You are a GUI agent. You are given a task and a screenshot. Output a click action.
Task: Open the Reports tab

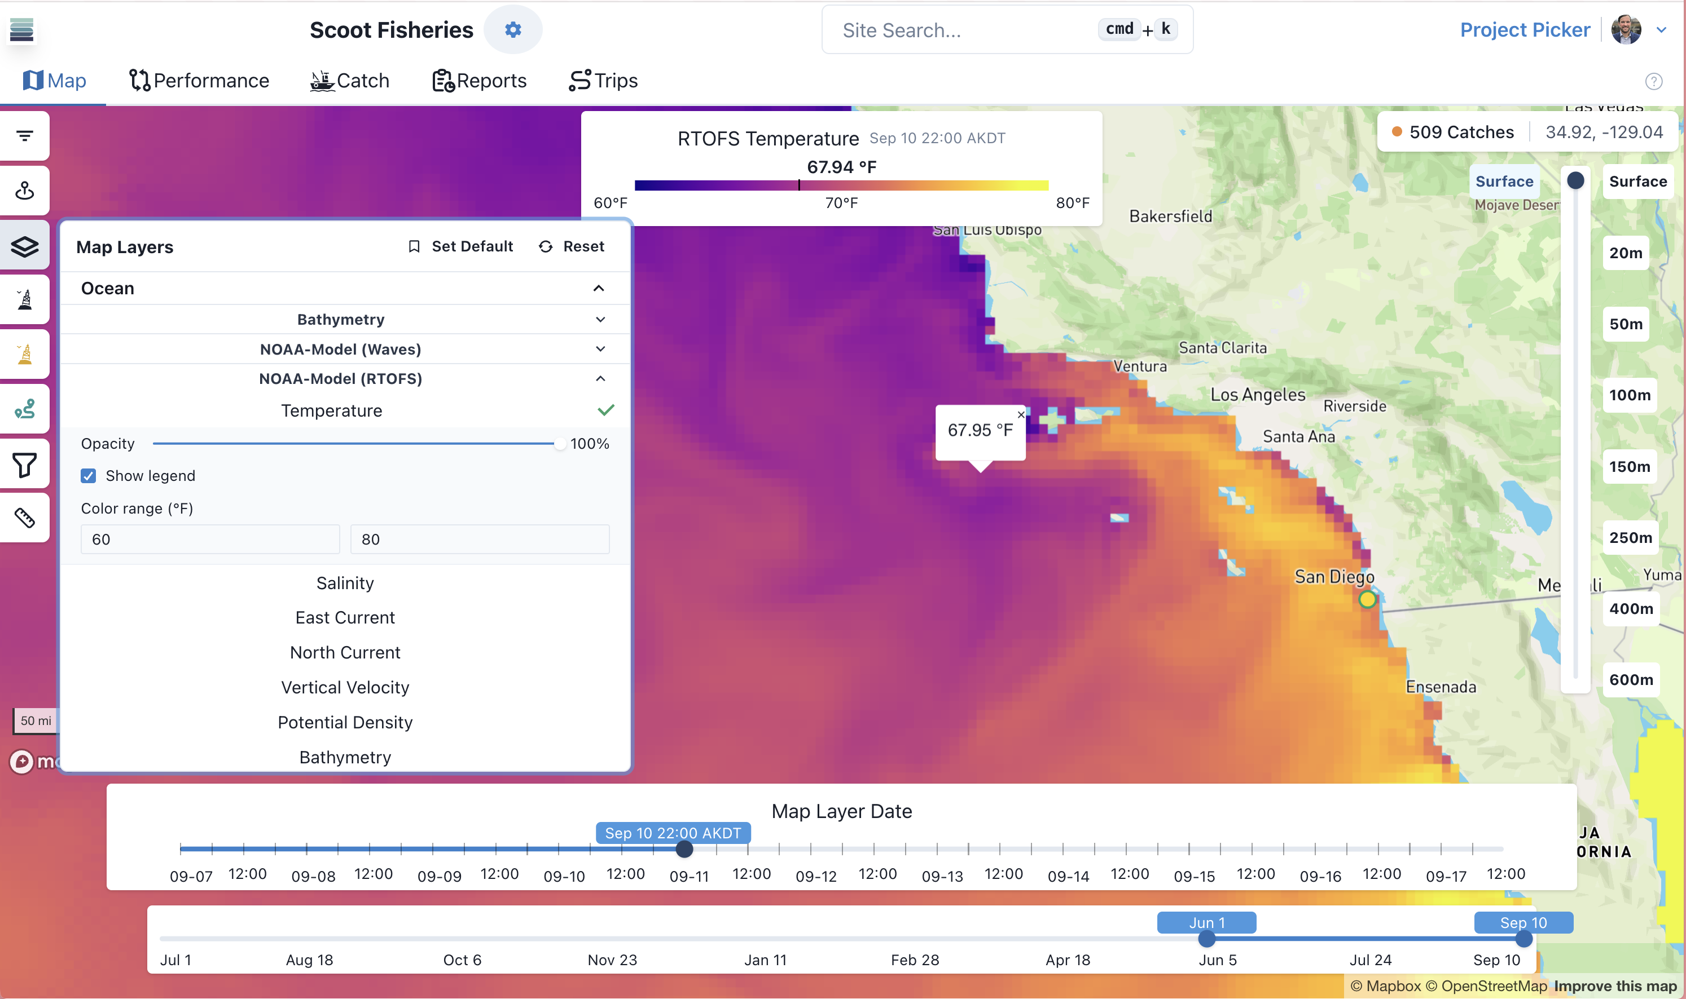click(479, 80)
